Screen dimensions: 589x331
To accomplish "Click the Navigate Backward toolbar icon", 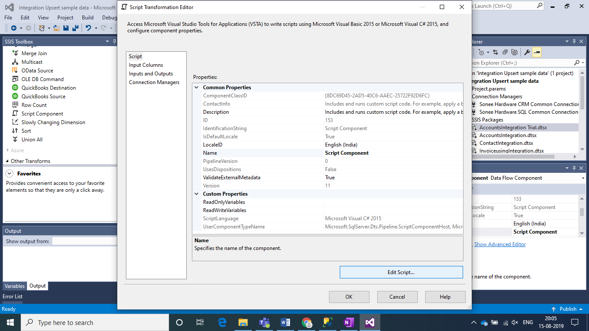I will [14, 28].
